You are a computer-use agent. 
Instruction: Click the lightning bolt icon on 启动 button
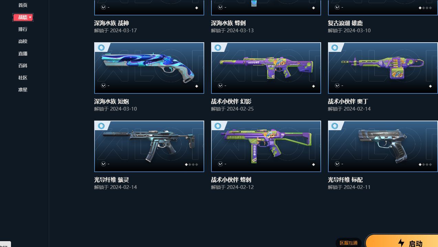coord(401,243)
